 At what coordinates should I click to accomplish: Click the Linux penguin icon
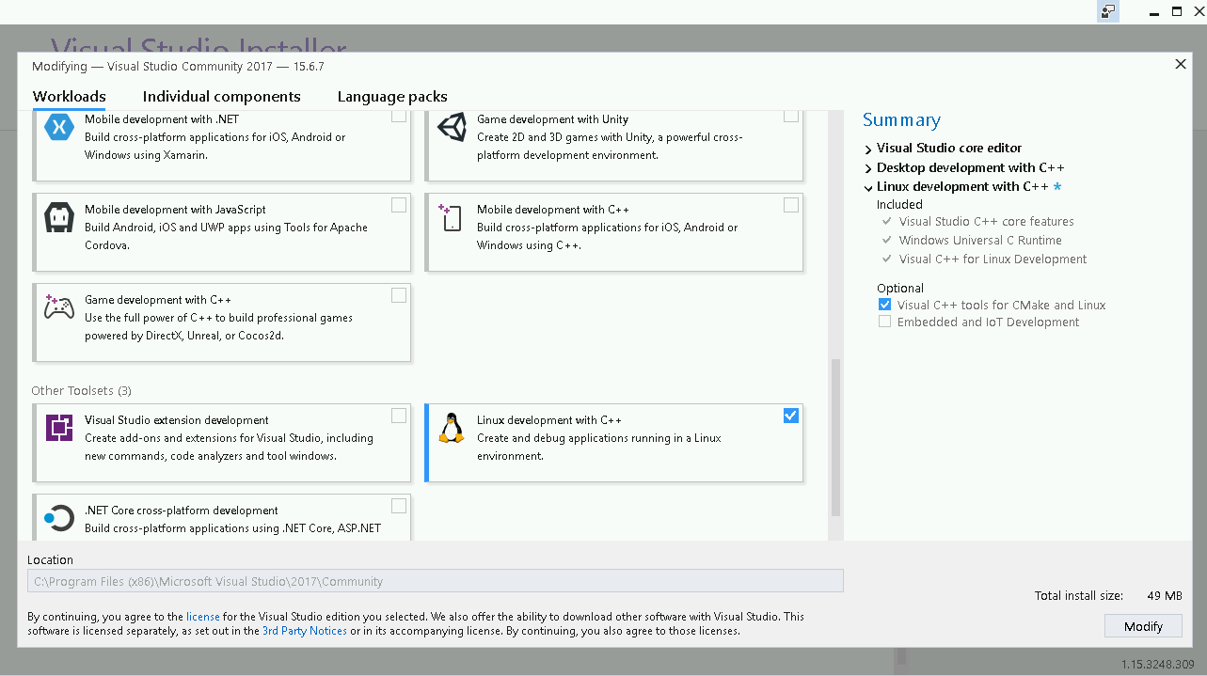453,428
